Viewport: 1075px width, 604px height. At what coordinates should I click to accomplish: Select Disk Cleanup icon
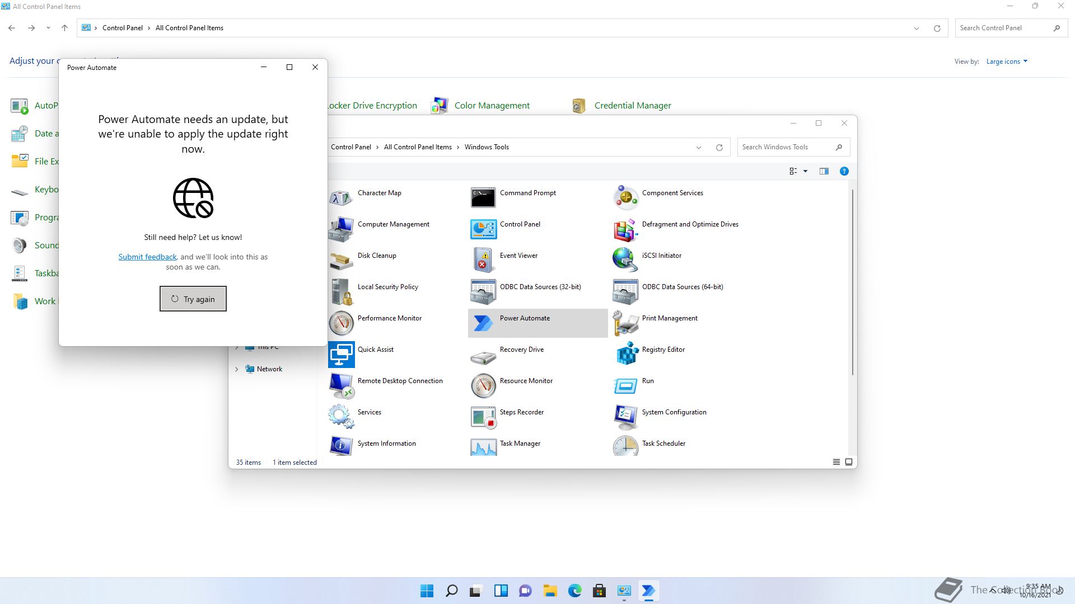pos(341,260)
